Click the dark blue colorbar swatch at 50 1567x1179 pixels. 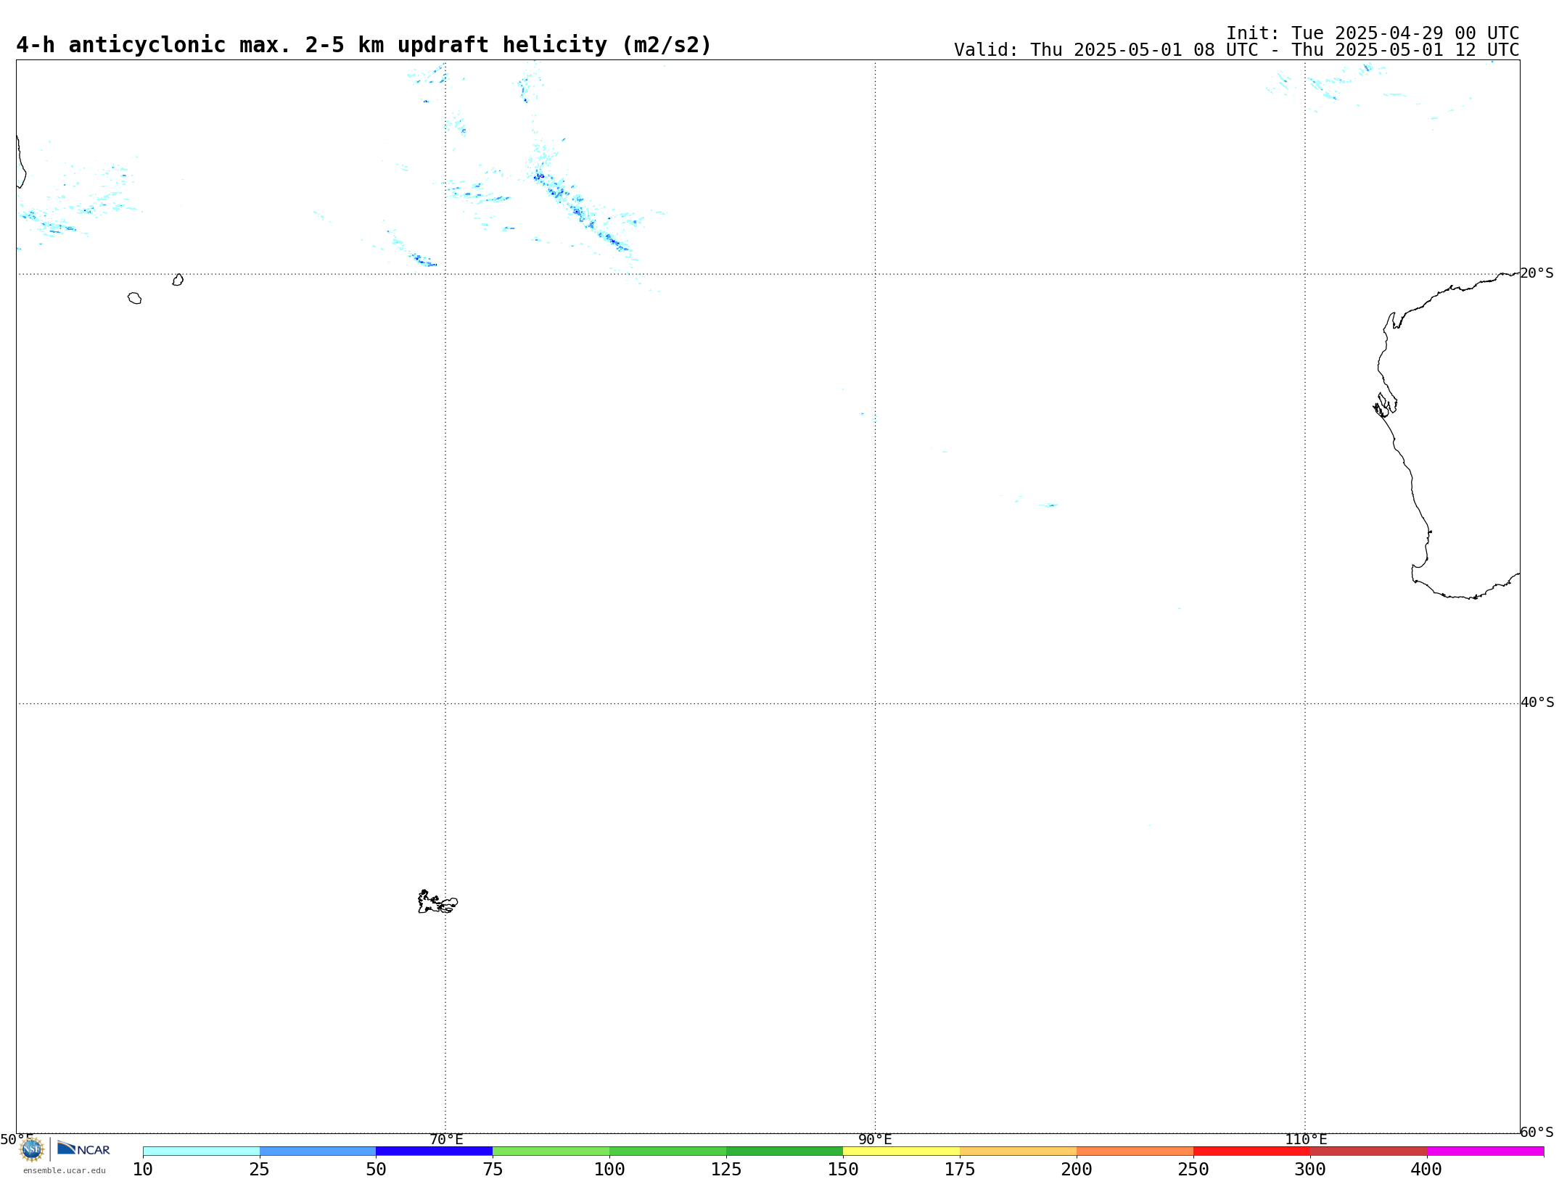click(435, 1151)
